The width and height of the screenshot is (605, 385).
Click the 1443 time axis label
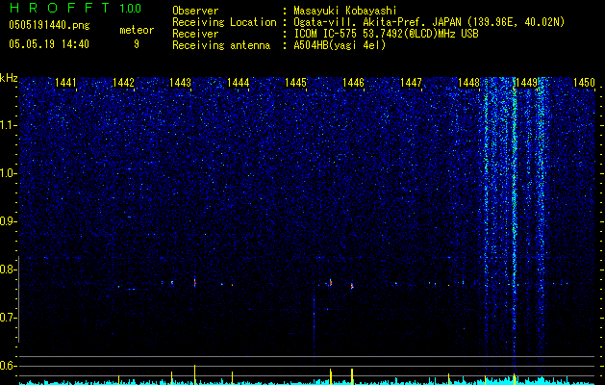tap(181, 82)
